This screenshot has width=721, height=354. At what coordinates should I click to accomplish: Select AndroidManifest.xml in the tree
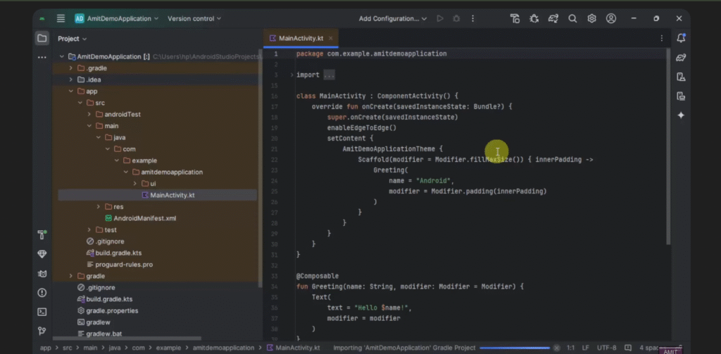click(x=140, y=218)
